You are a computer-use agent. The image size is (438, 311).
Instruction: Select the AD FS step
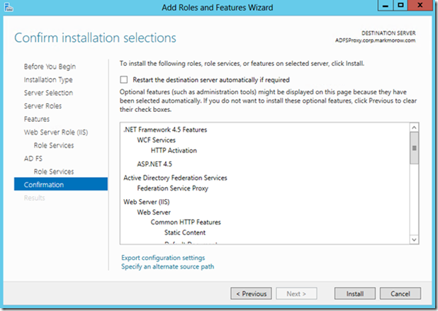(x=33, y=159)
